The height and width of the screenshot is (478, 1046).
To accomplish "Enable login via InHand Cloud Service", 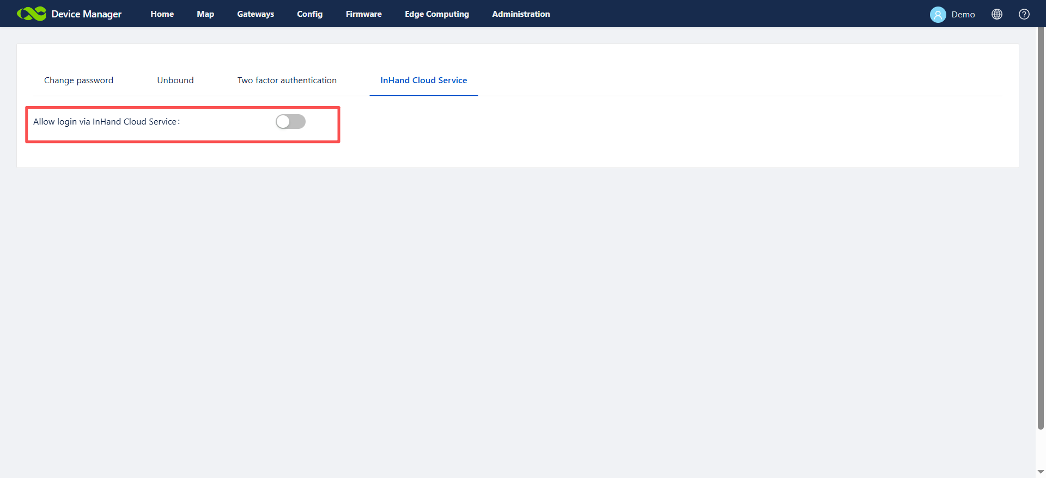I will (290, 122).
